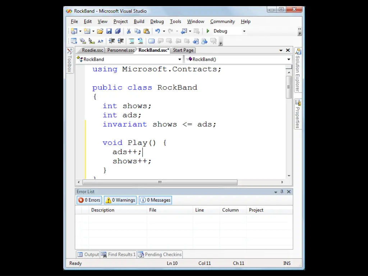368x276 pixels.
Task: Sort error list by Description column
Action: [118, 210]
